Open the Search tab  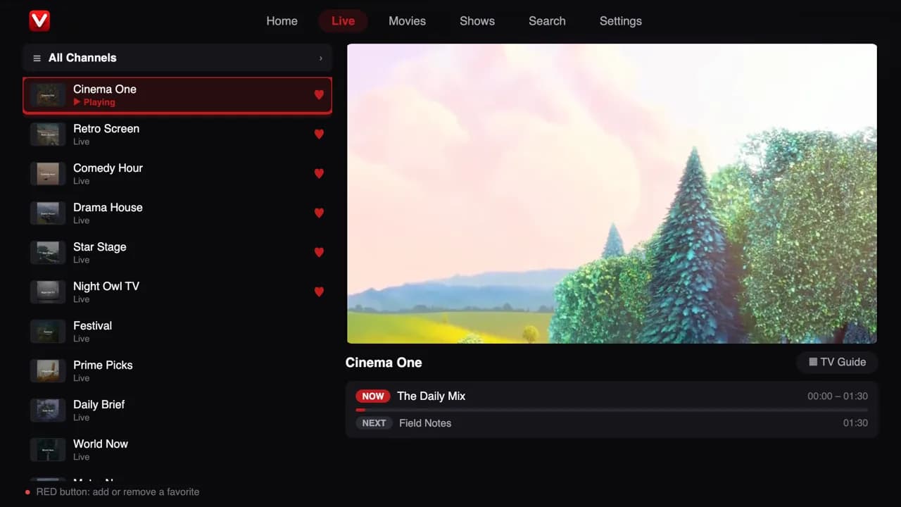547,21
